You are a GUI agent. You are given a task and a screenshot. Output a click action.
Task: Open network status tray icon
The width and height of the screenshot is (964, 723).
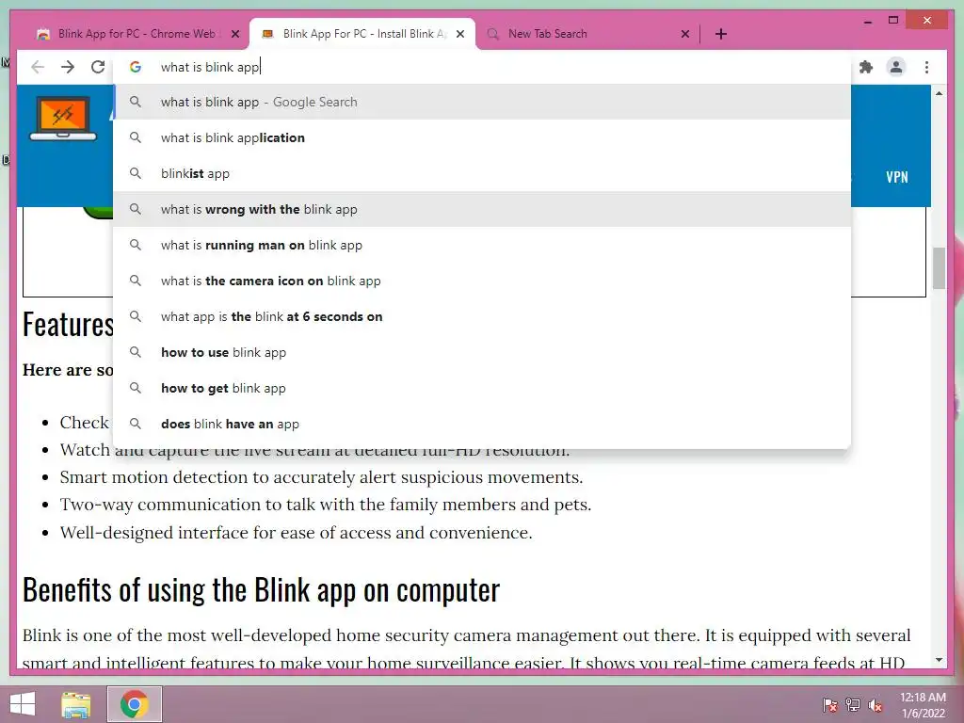pos(852,705)
